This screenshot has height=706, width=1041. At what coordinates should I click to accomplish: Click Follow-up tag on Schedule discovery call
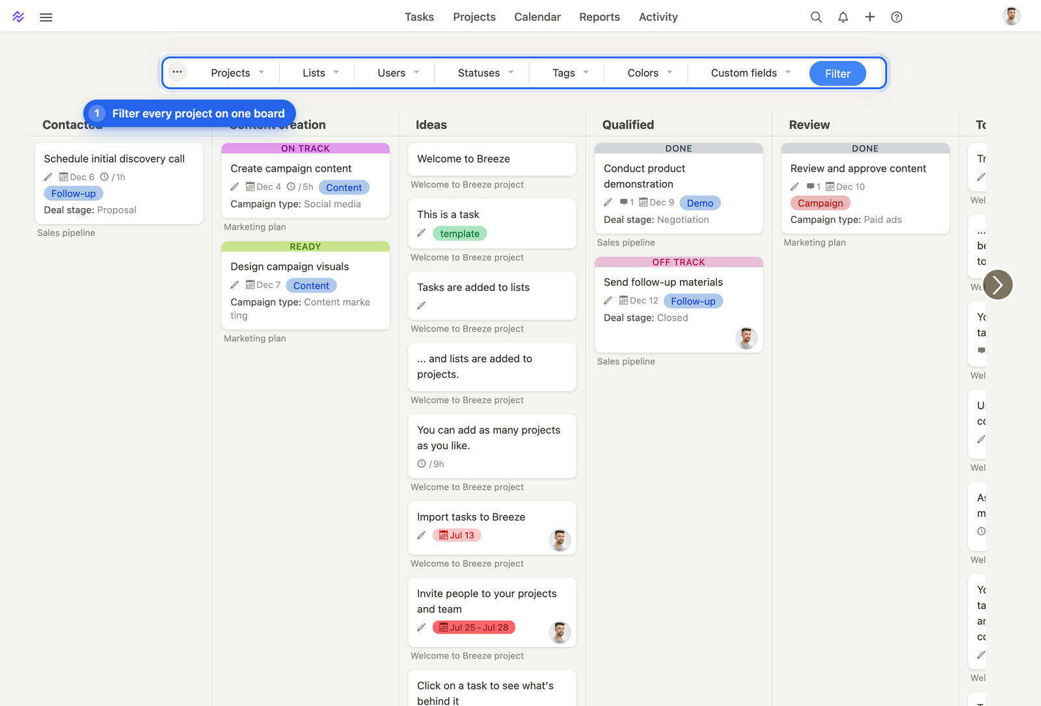pyautogui.click(x=74, y=193)
